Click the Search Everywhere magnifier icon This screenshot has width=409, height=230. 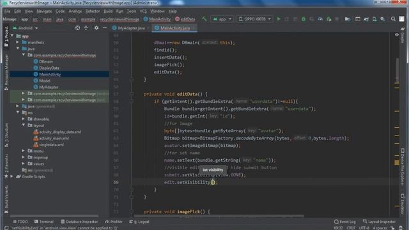(x=393, y=19)
